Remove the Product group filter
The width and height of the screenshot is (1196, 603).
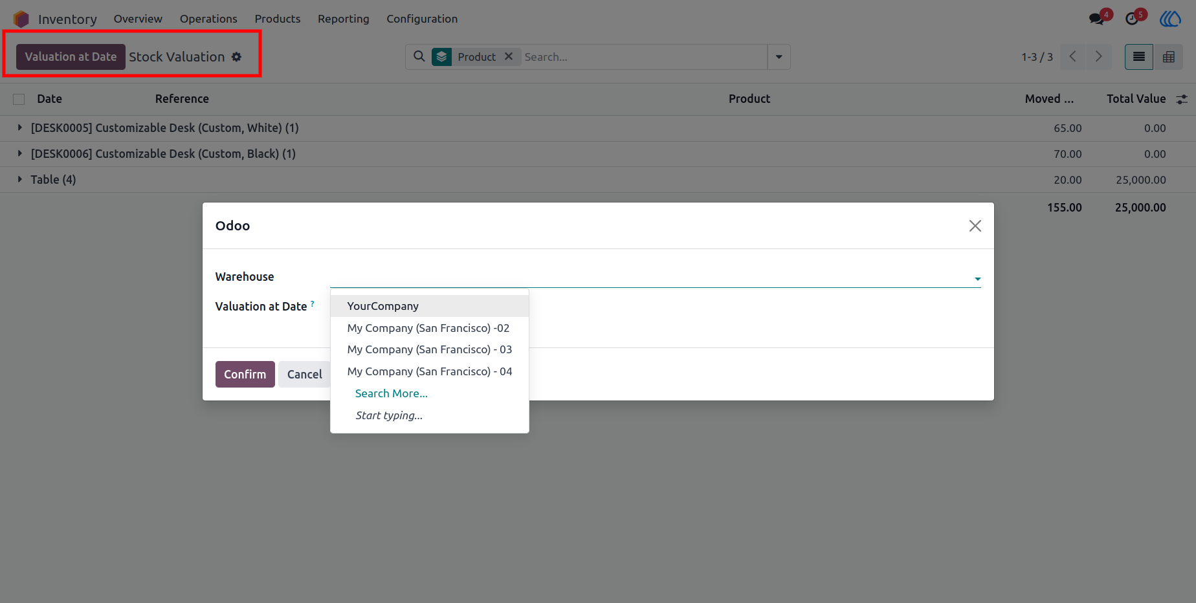pos(509,56)
